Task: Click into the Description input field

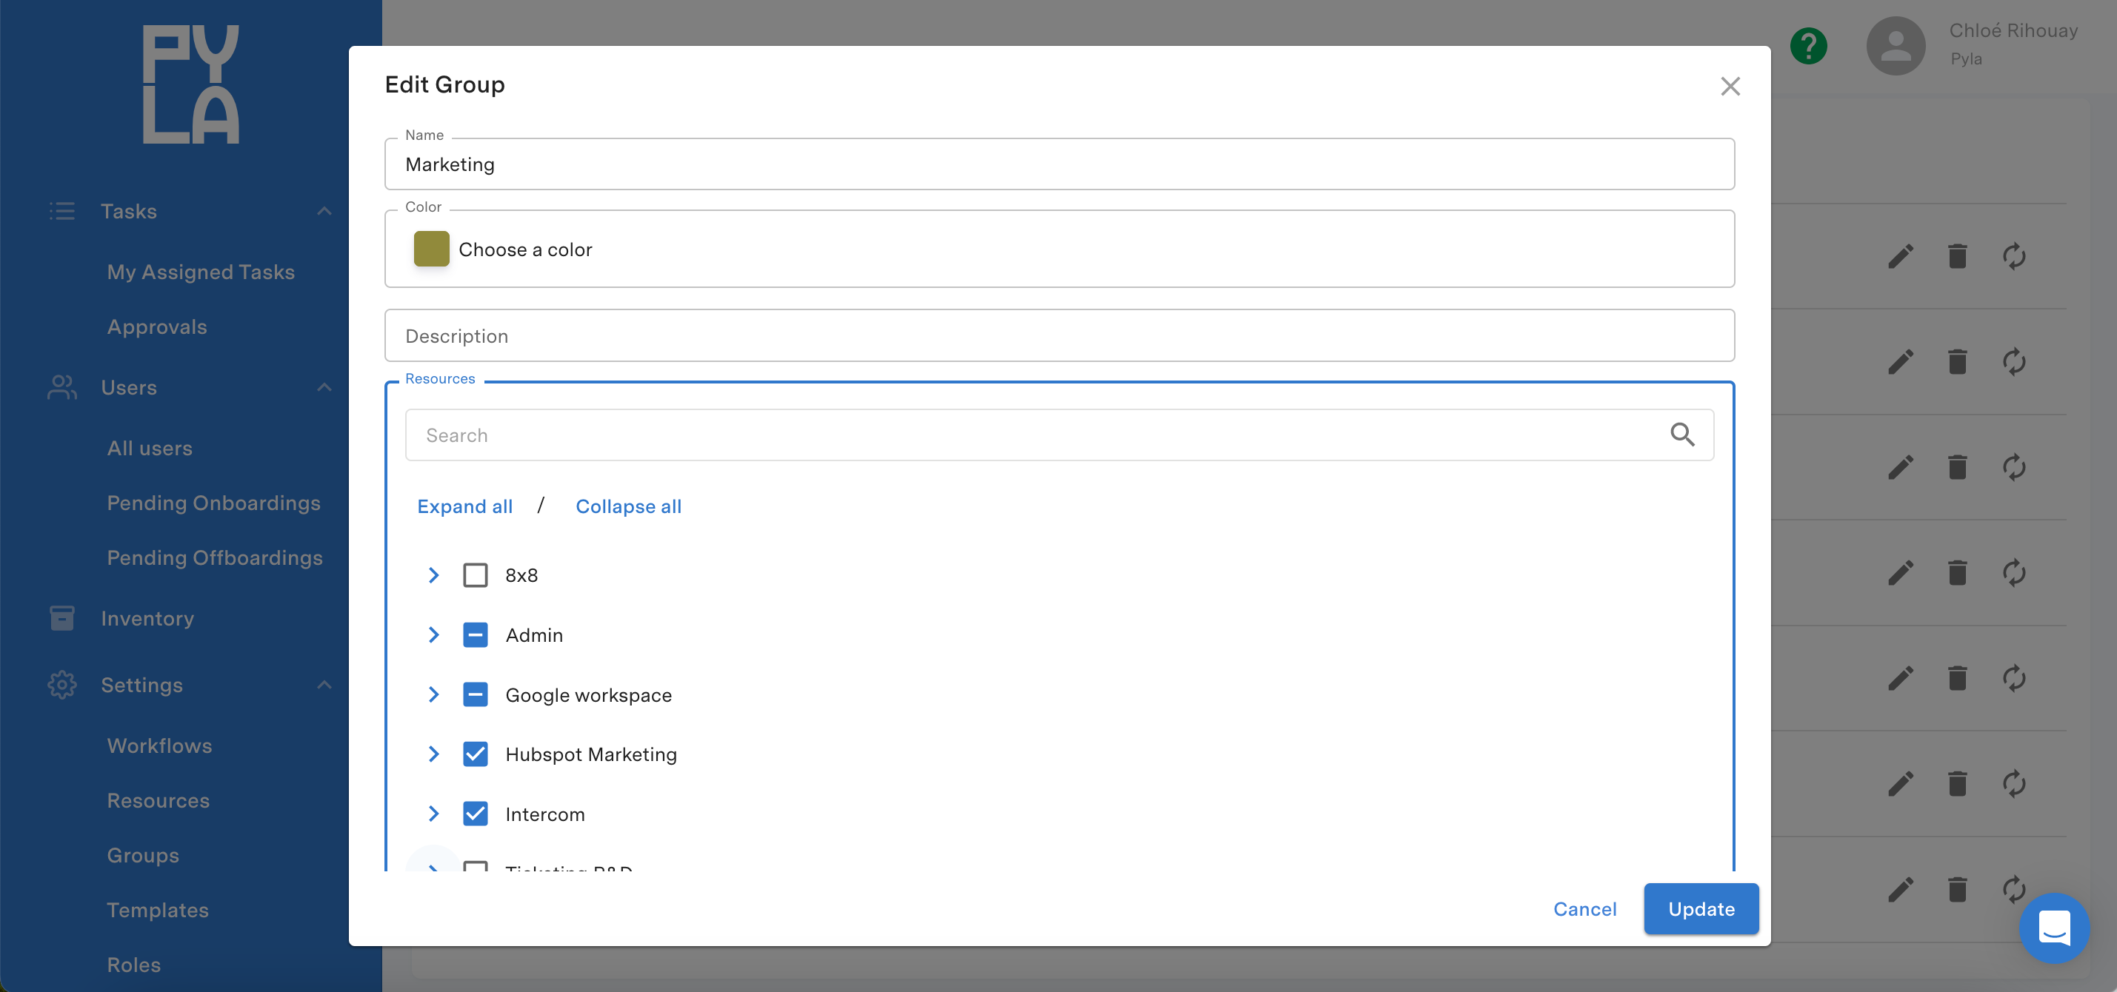Action: point(1058,336)
